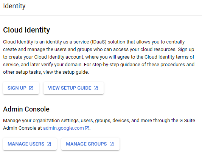The width and height of the screenshot is (202, 155).
Task: Click the Identity page title
Action: tap(14, 6)
